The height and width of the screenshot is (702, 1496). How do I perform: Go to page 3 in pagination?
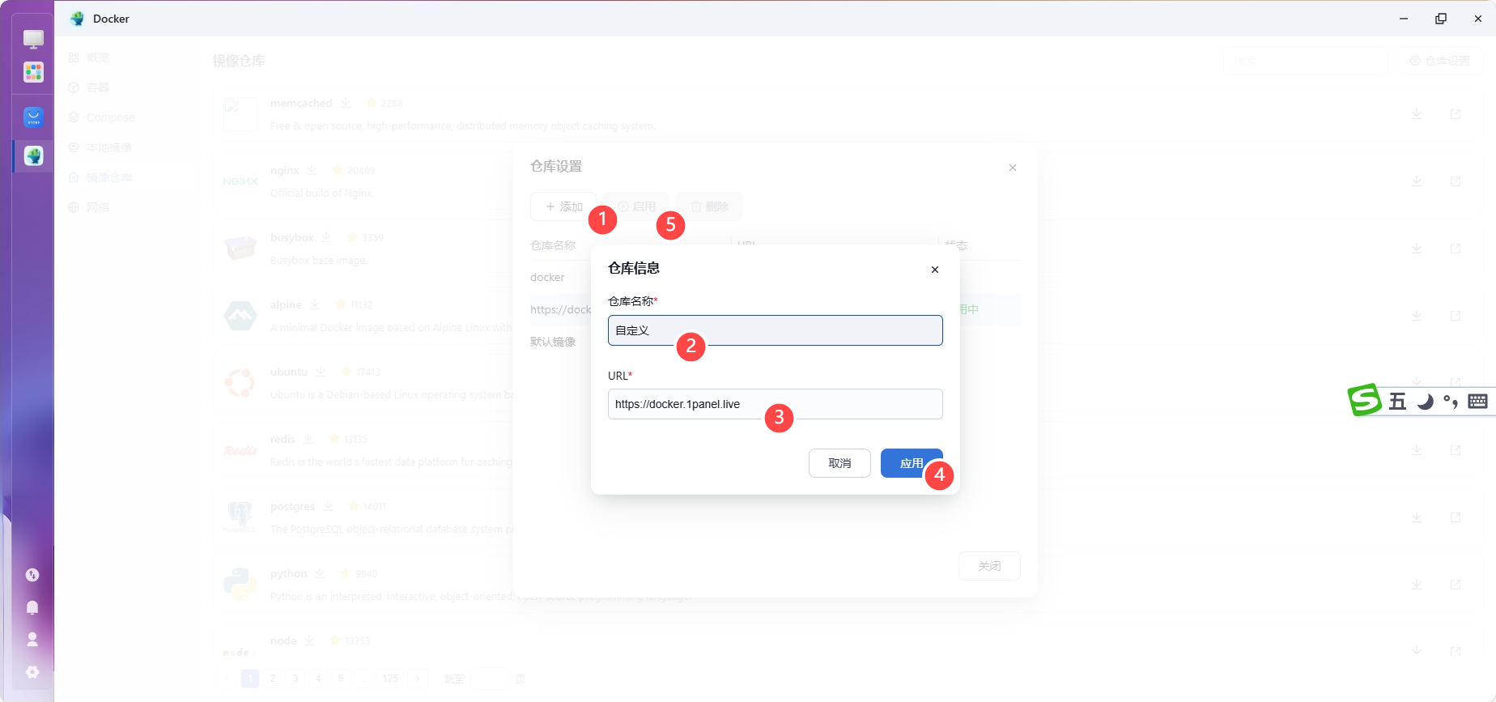pos(295,679)
